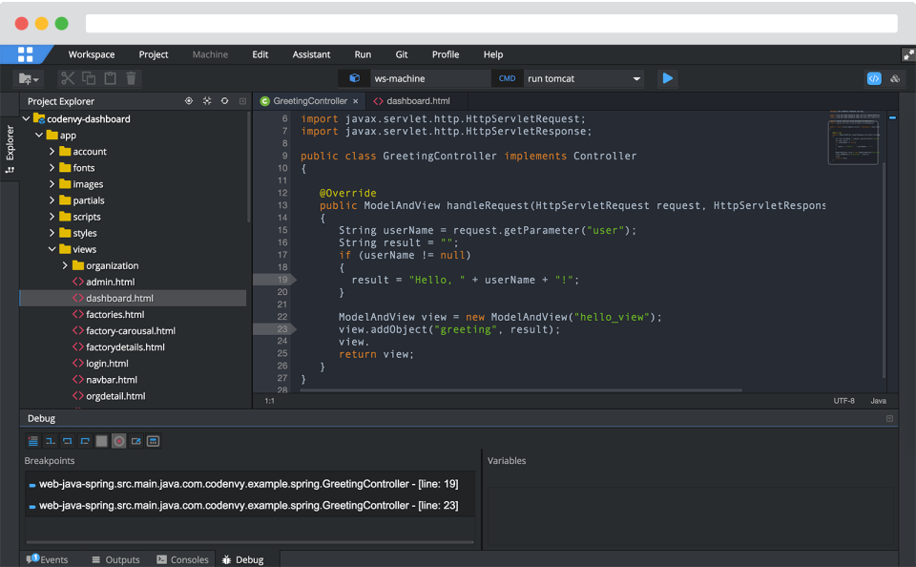Expand the styles folder
Viewport: 916px width, 567px height.
pos(52,233)
